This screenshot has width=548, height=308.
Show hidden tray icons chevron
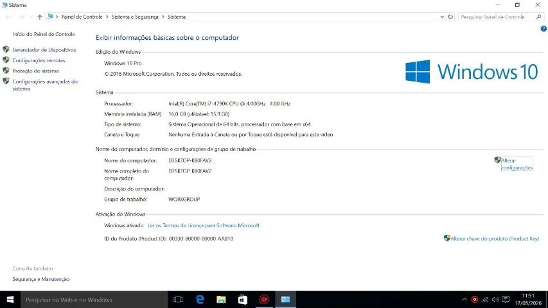(x=464, y=300)
